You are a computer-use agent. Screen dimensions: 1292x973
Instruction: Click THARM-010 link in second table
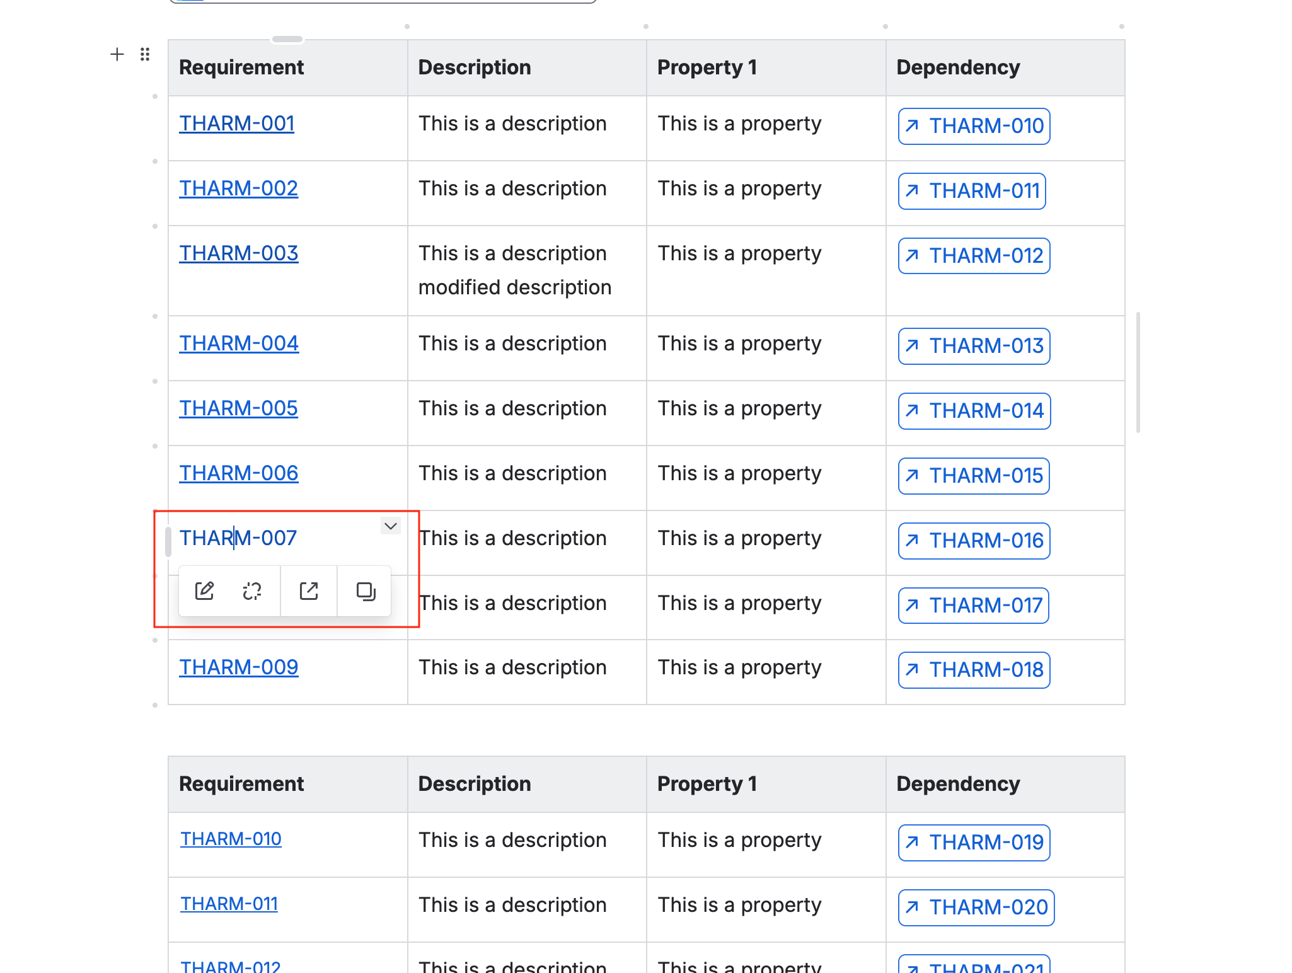pyautogui.click(x=231, y=839)
